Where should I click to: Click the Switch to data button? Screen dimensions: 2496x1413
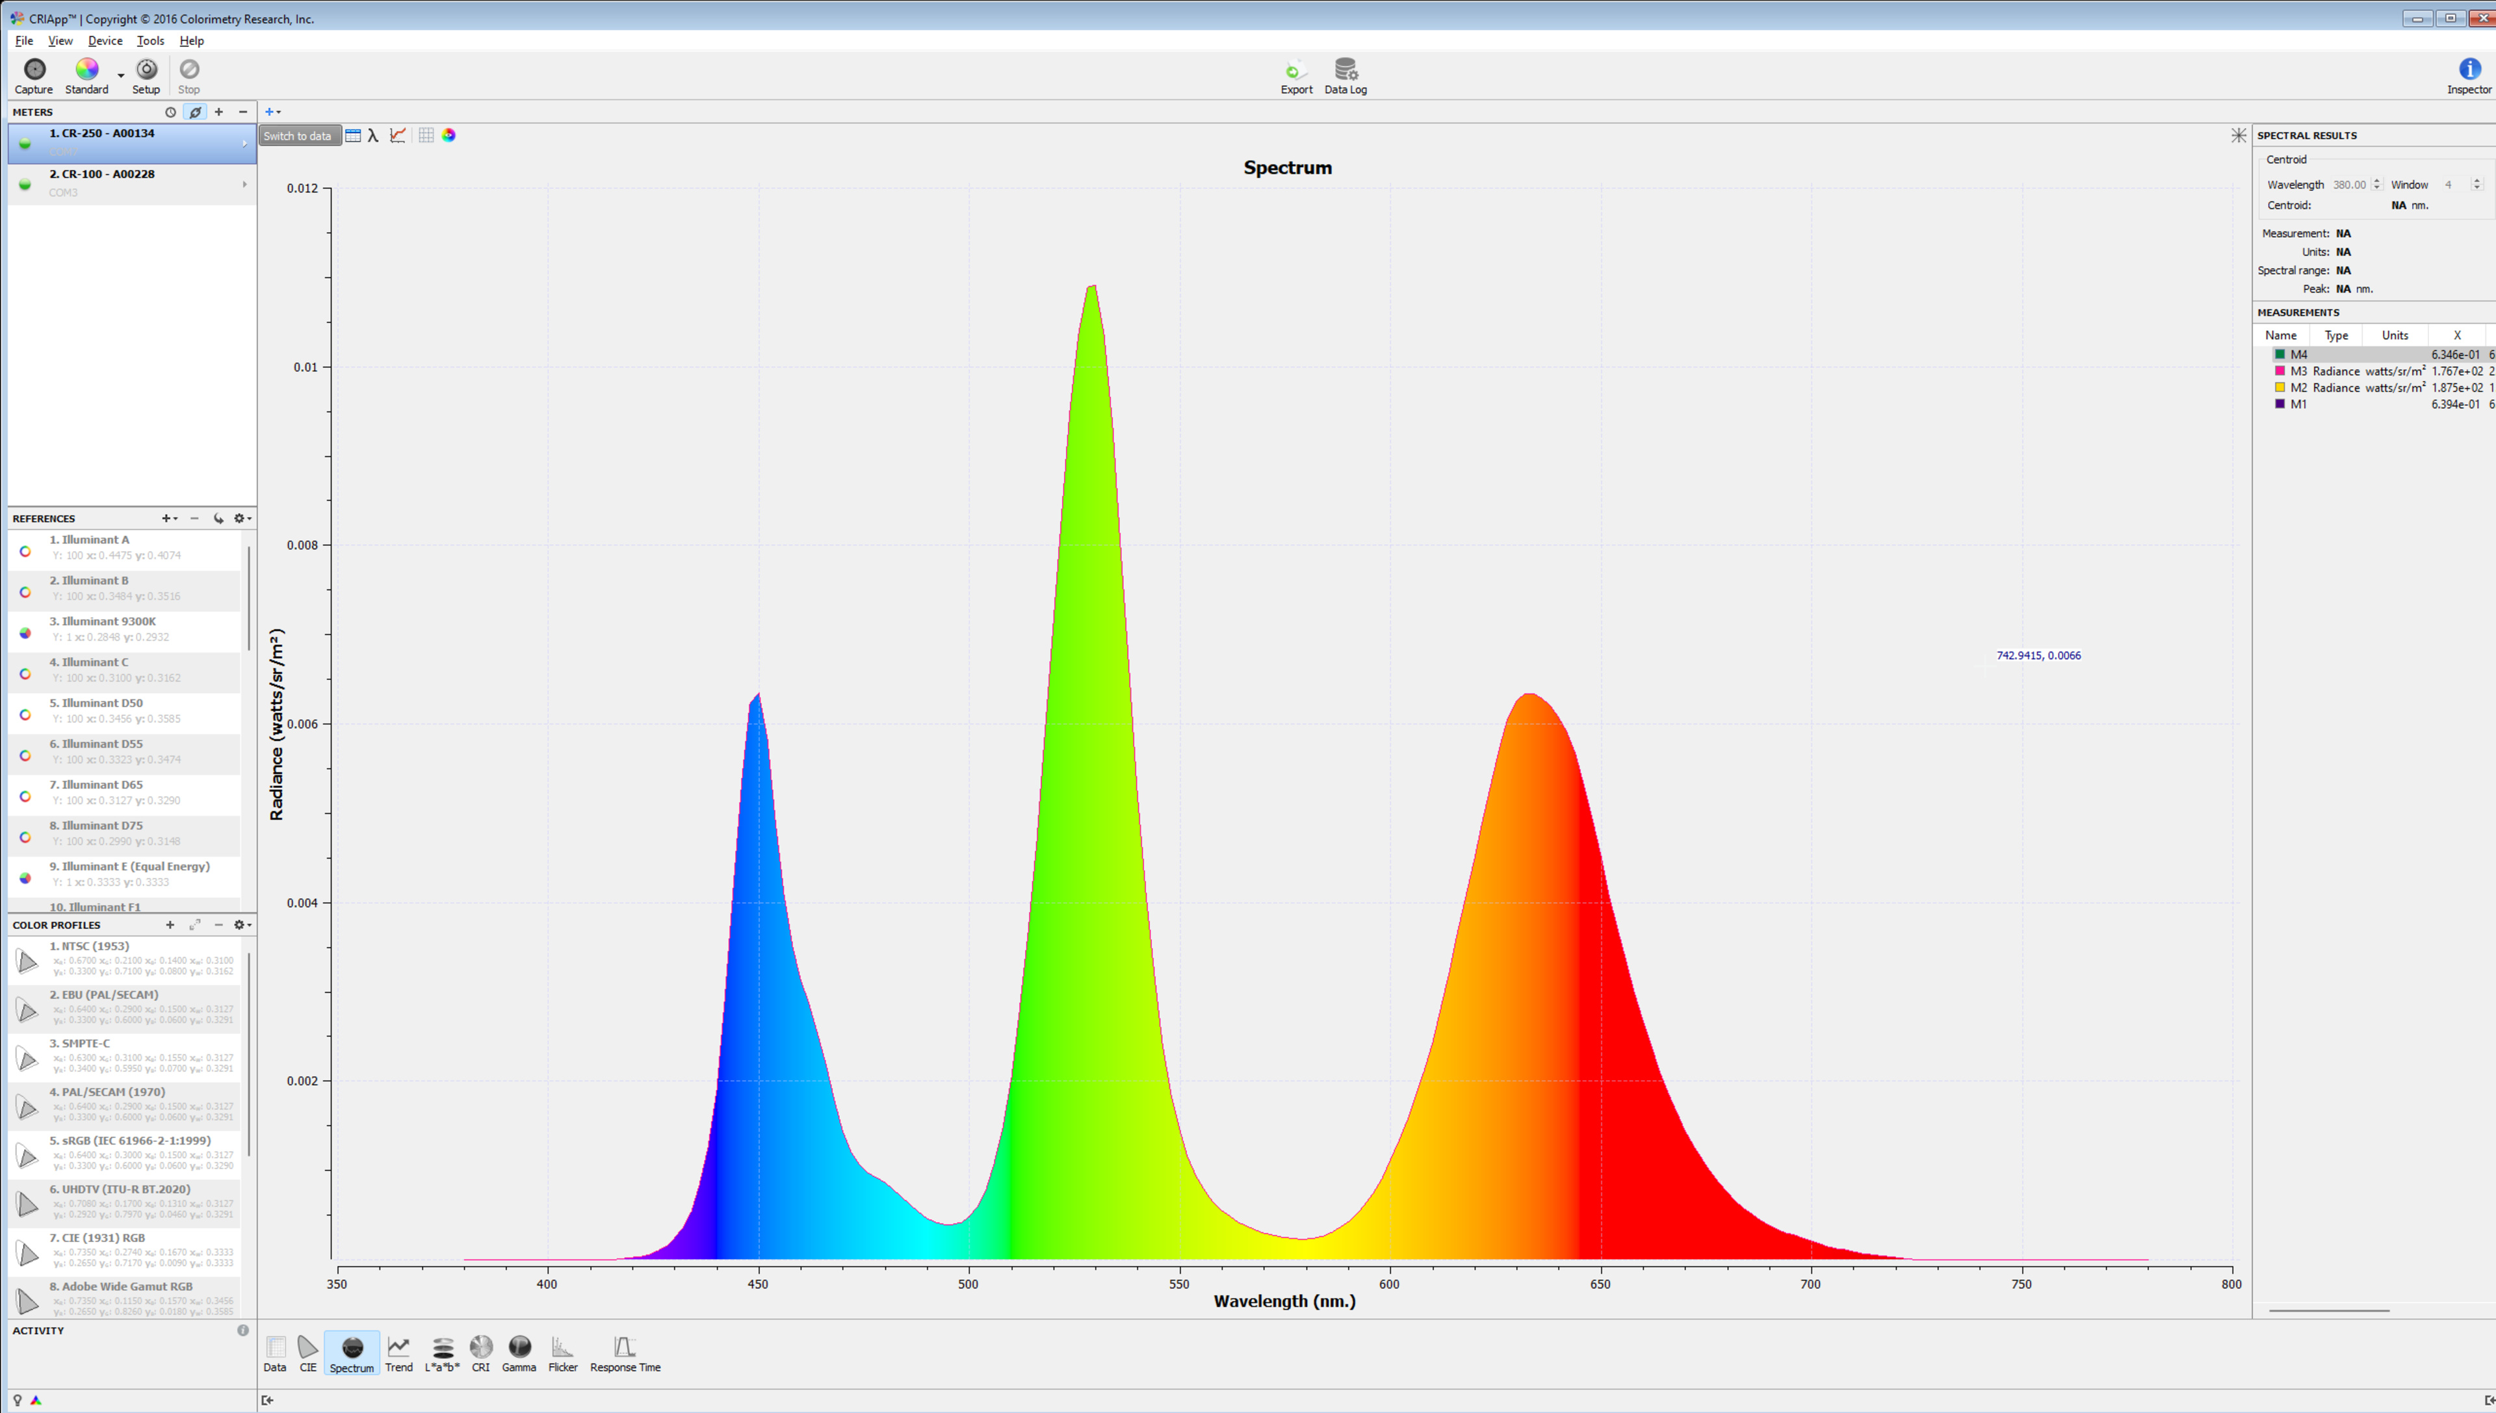coord(299,136)
